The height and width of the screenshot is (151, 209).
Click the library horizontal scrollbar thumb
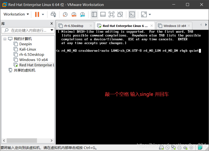(x=22, y=140)
